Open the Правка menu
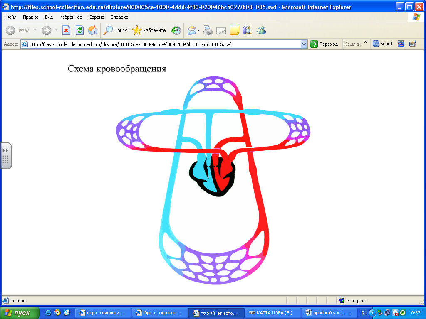426x319 pixels. tap(30, 17)
